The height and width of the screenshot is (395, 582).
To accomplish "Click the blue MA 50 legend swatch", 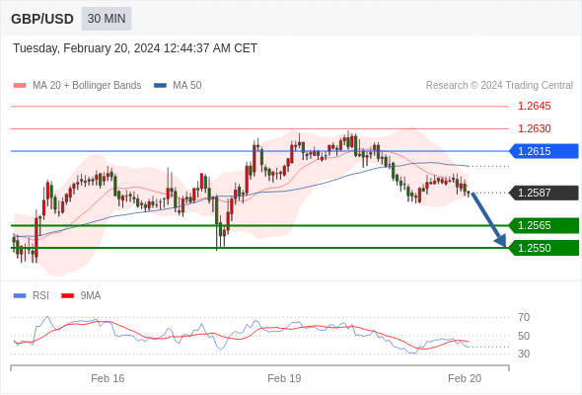I will [160, 86].
